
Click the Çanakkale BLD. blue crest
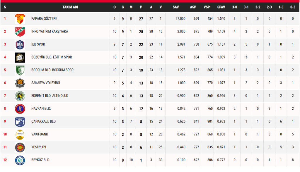click(x=20, y=122)
